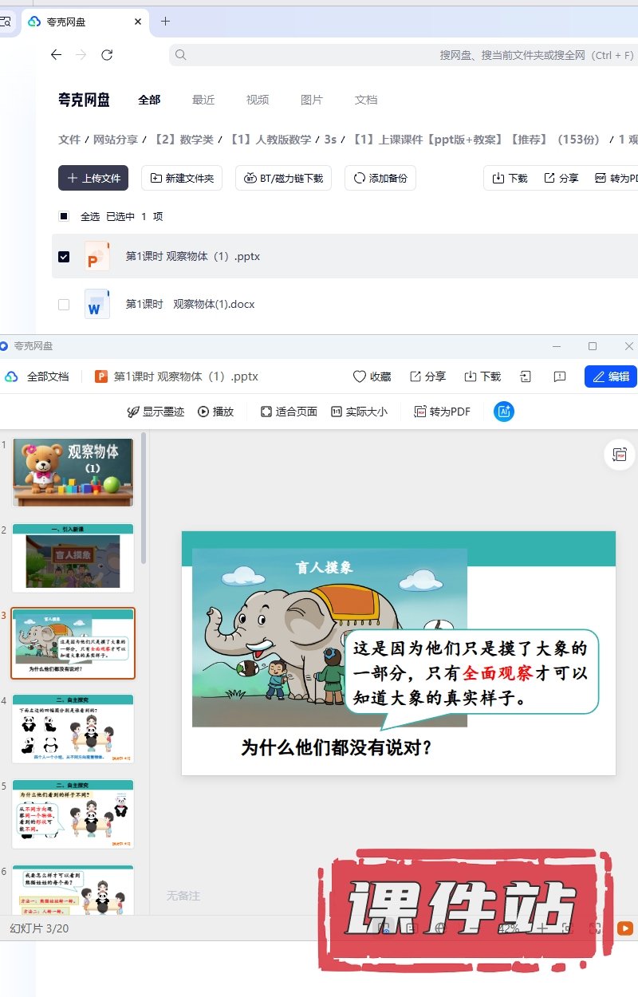638x997 pixels.
Task: Click the 上传文件 upload button
Action: click(x=93, y=178)
